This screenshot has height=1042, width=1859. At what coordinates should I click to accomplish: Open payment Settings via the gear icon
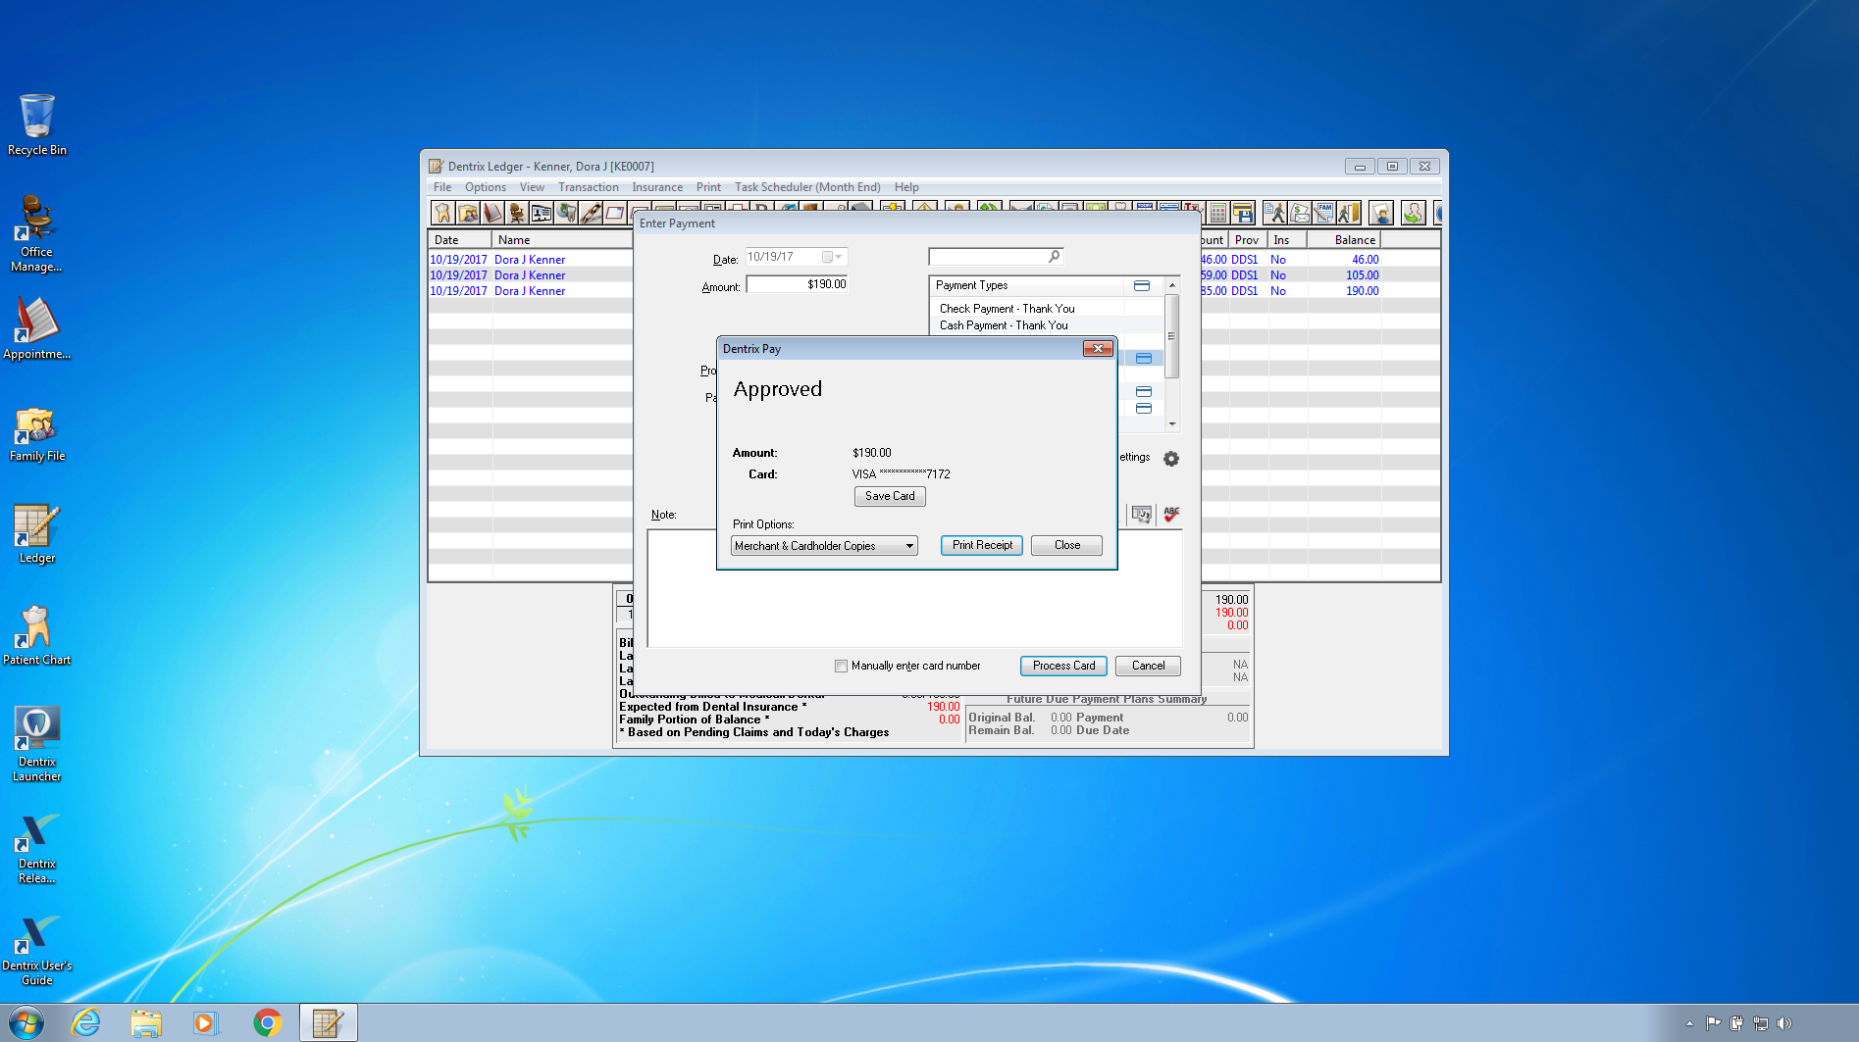1171,458
